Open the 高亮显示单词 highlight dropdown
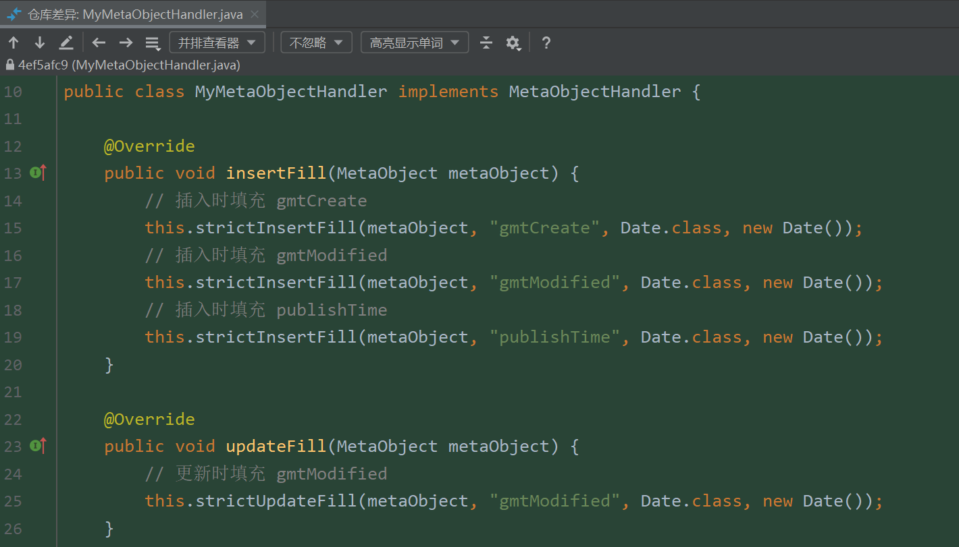The width and height of the screenshot is (959, 547). 415,43
